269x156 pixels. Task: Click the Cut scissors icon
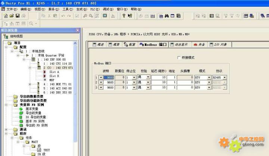coord(49,16)
